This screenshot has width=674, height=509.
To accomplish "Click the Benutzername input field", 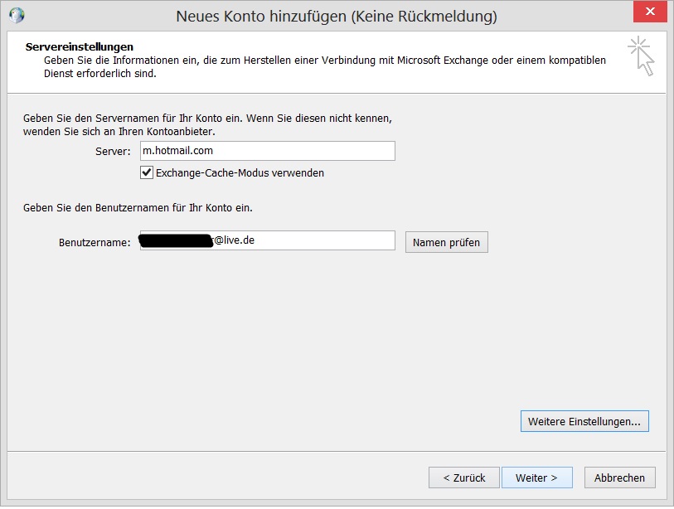I will [268, 240].
